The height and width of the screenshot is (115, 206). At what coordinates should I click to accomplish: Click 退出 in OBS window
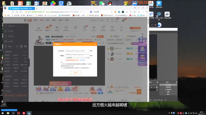pos(168,94)
